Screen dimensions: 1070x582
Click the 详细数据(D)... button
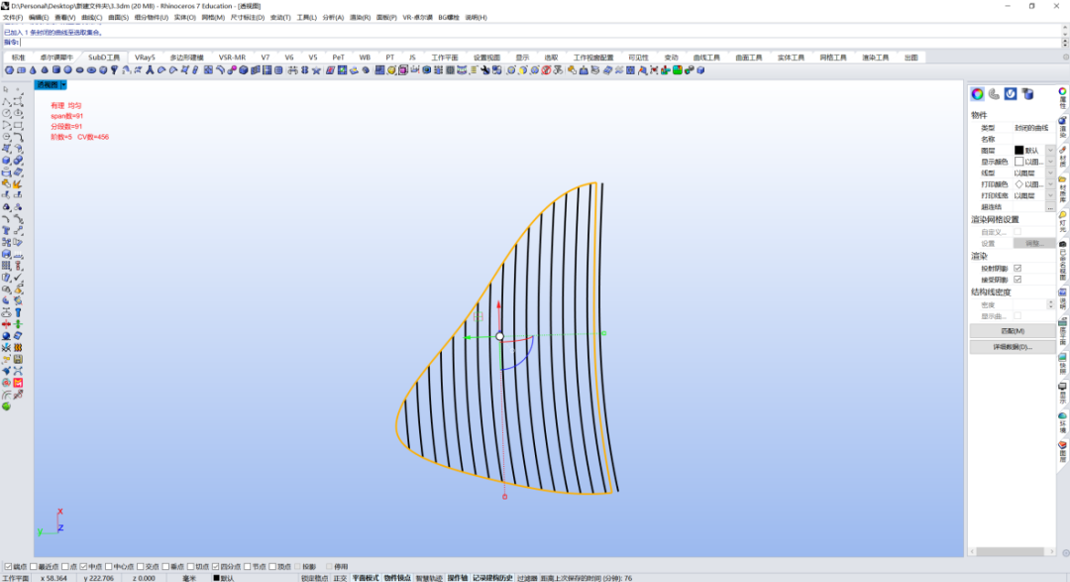[x=1013, y=347]
